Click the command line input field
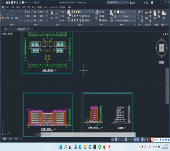The image size is (170, 151). 88,134
